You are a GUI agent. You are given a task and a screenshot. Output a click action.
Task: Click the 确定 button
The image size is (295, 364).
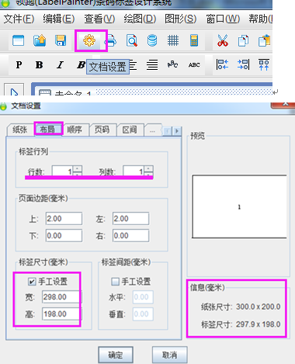coord(116,355)
